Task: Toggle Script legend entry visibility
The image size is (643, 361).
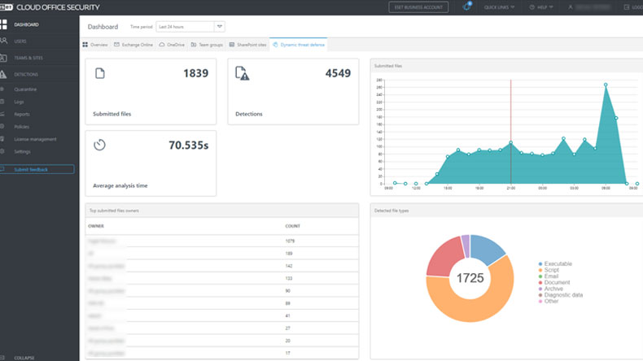Action: 551,270
